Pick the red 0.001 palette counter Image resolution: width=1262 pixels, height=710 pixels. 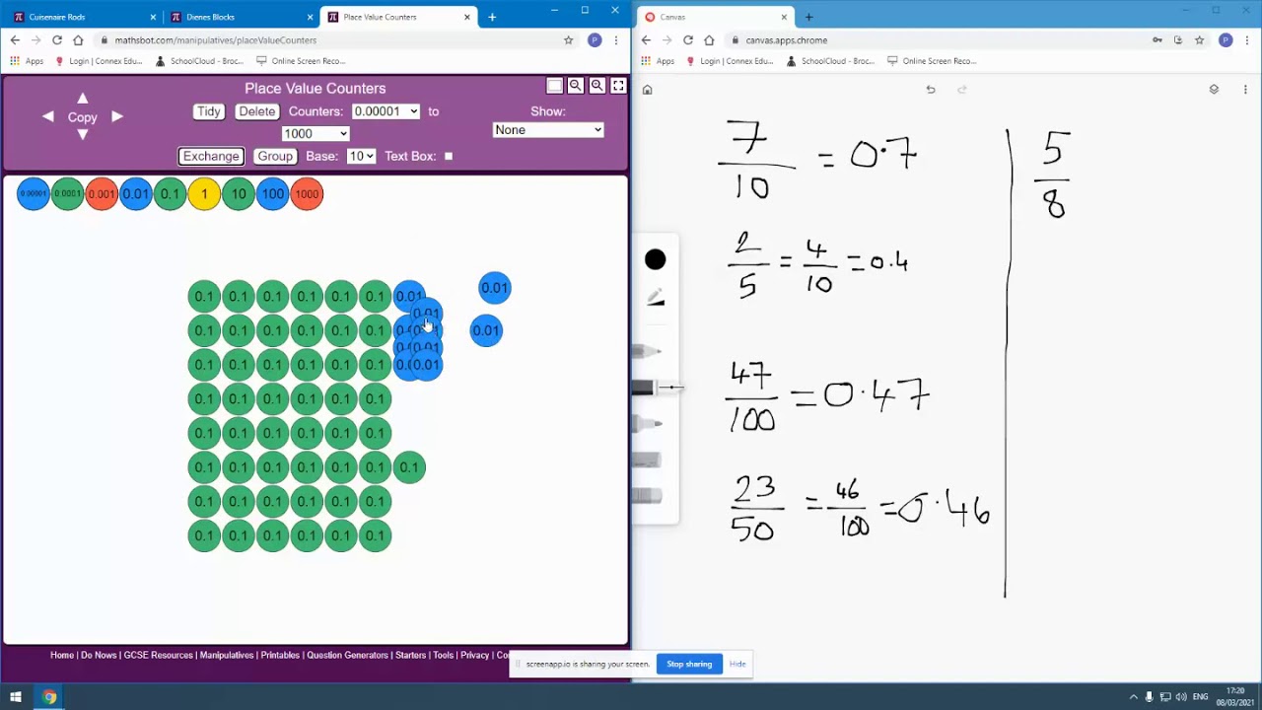pos(102,194)
